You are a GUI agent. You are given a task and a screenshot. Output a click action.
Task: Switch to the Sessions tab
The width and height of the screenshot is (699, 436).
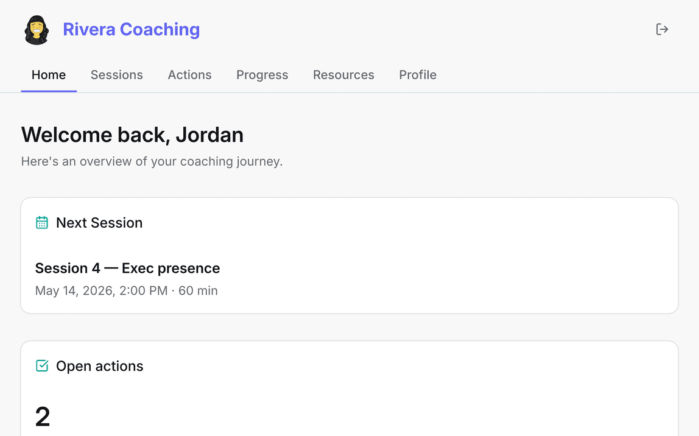tap(117, 75)
